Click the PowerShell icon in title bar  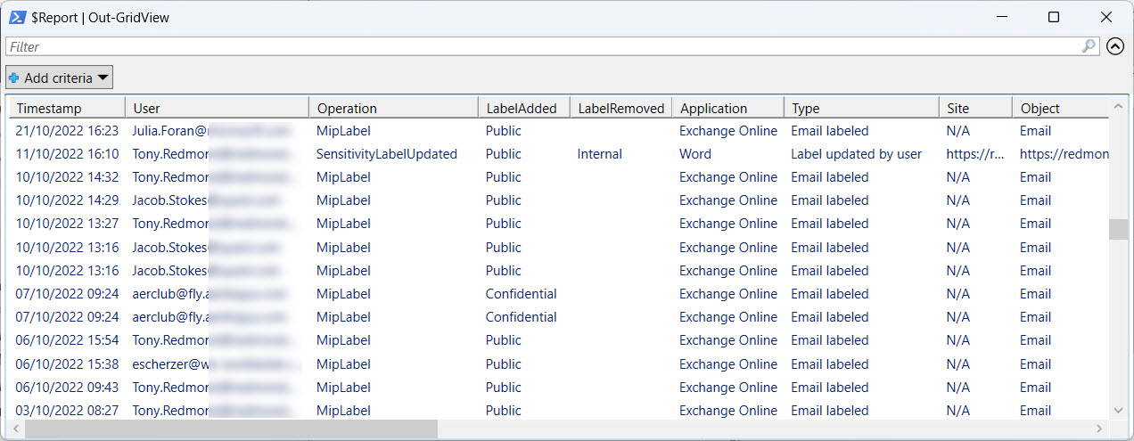point(17,17)
